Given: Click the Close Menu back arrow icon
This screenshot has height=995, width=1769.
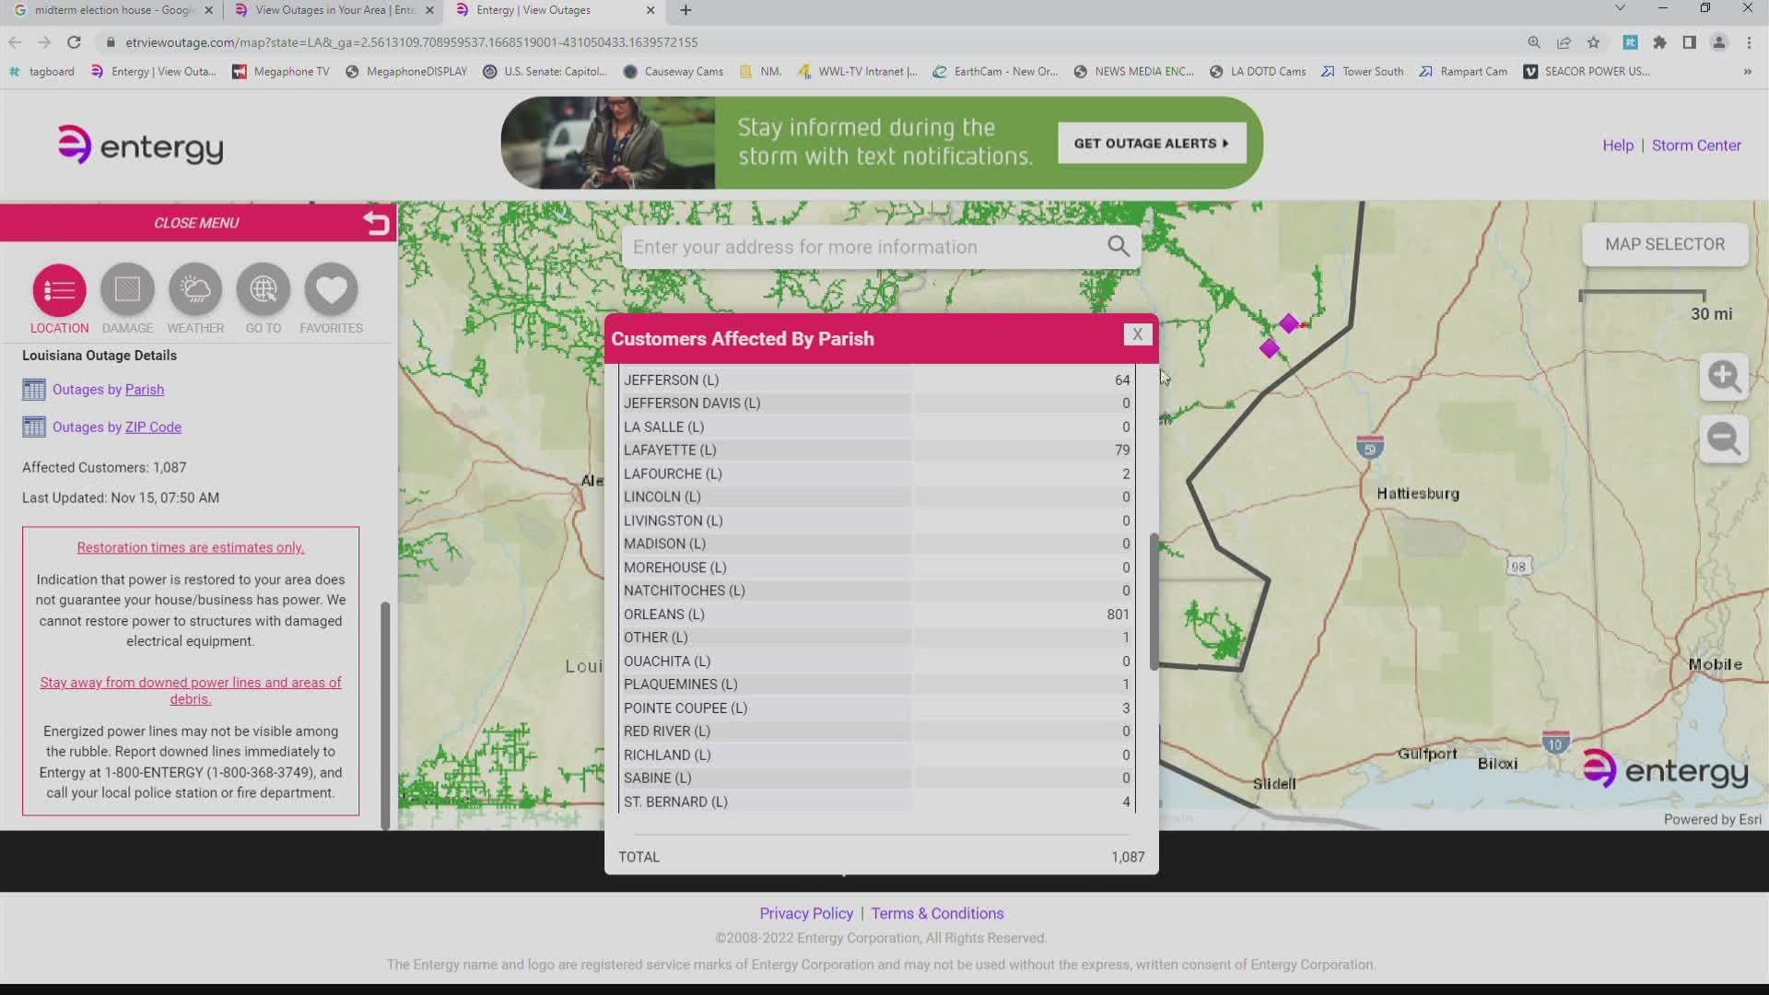Looking at the screenshot, I should 376,222.
